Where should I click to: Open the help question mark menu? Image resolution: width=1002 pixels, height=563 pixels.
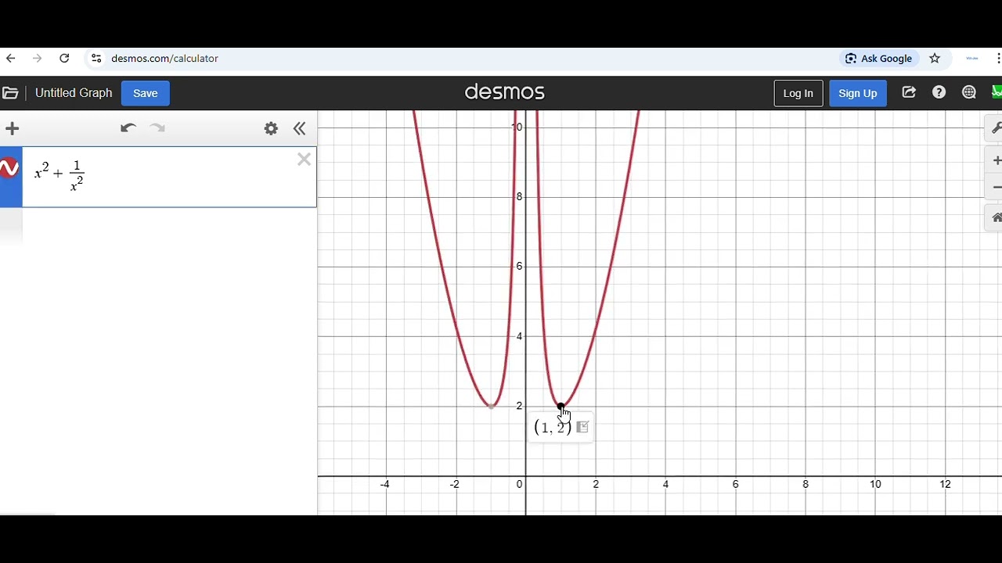[x=939, y=92]
